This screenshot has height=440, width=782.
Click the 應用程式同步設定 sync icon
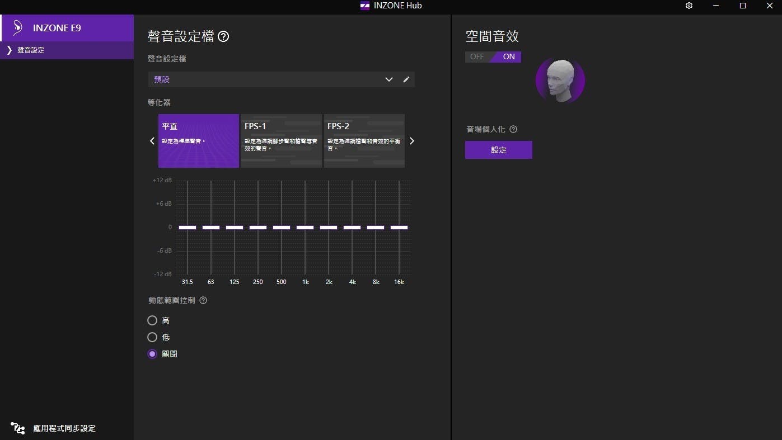tap(17, 428)
